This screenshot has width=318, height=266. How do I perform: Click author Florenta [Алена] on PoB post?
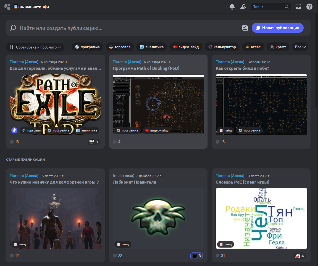click(127, 62)
